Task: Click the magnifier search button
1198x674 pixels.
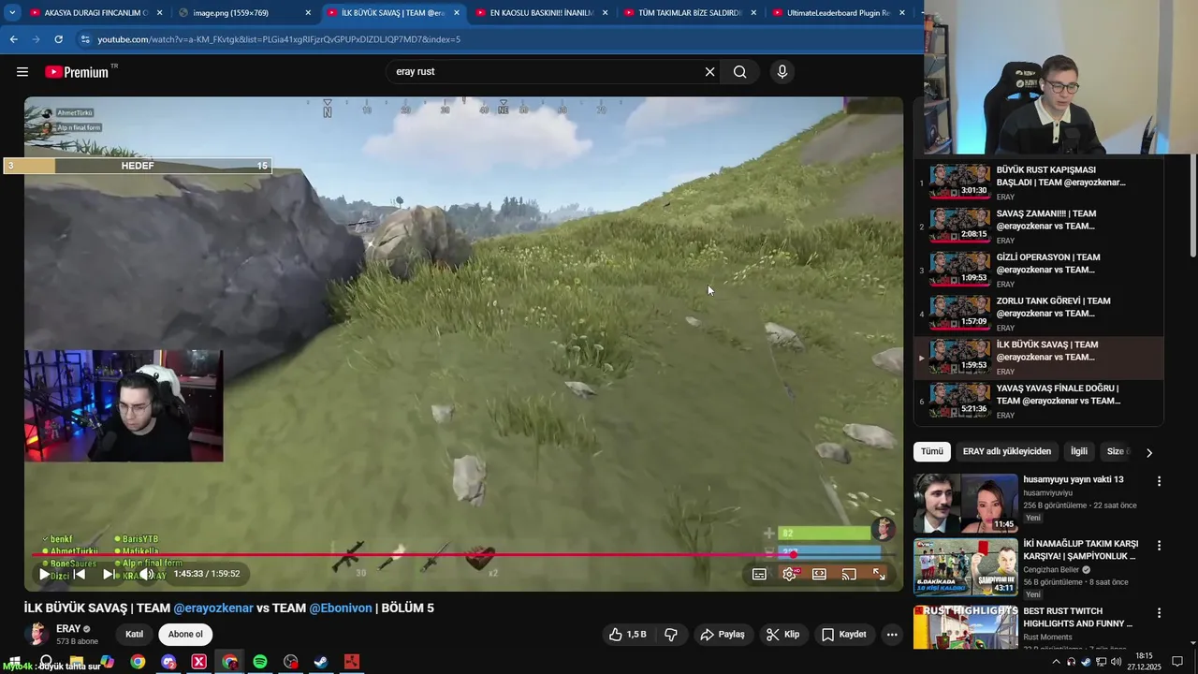Action: click(x=739, y=72)
